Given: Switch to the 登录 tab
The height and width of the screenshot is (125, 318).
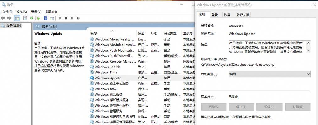Looking at the screenshot, I should tap(215, 15).
